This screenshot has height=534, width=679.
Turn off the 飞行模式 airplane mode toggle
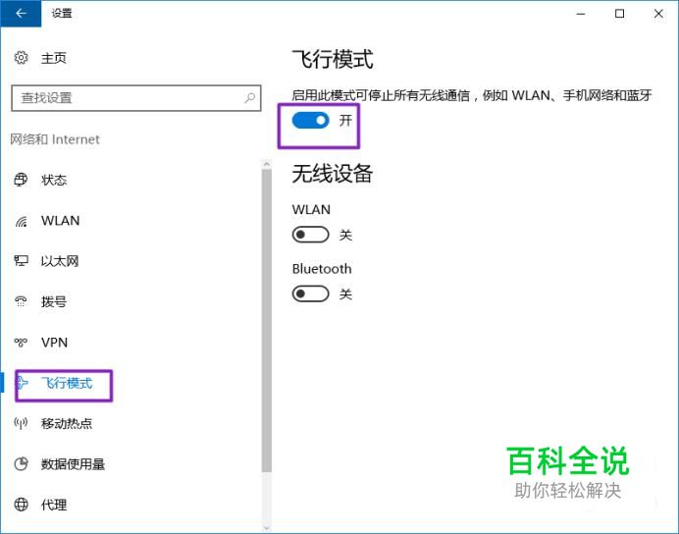click(x=310, y=121)
